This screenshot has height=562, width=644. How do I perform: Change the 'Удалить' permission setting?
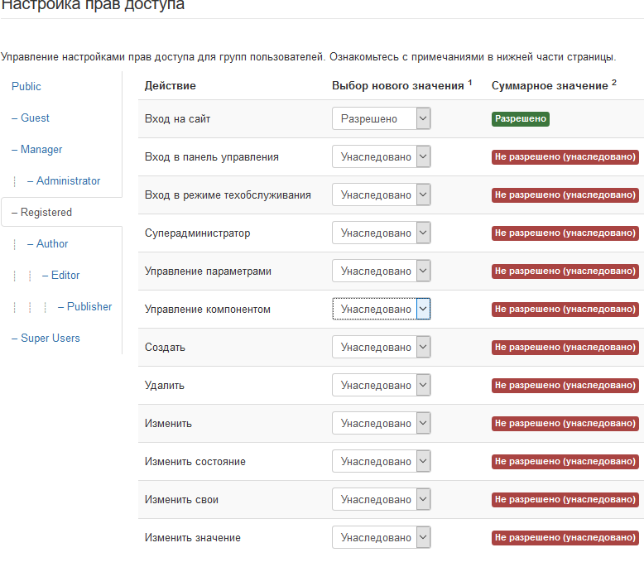[381, 386]
